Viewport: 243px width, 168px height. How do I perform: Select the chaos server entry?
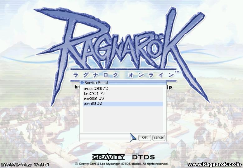123,89
